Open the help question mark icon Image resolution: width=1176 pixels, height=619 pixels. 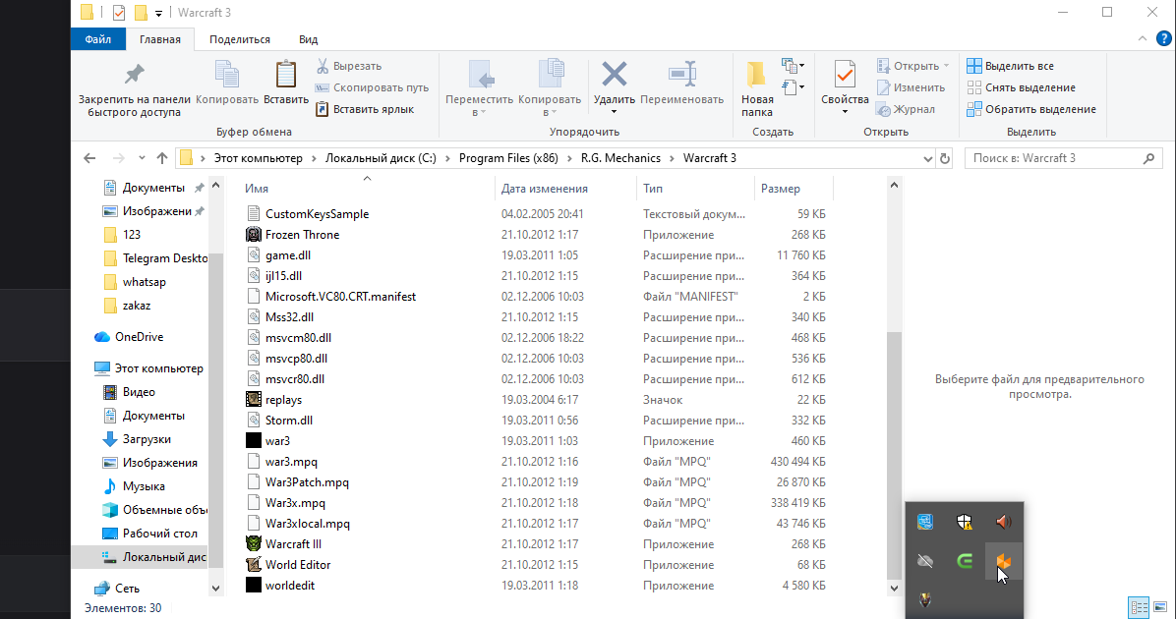point(1164,39)
